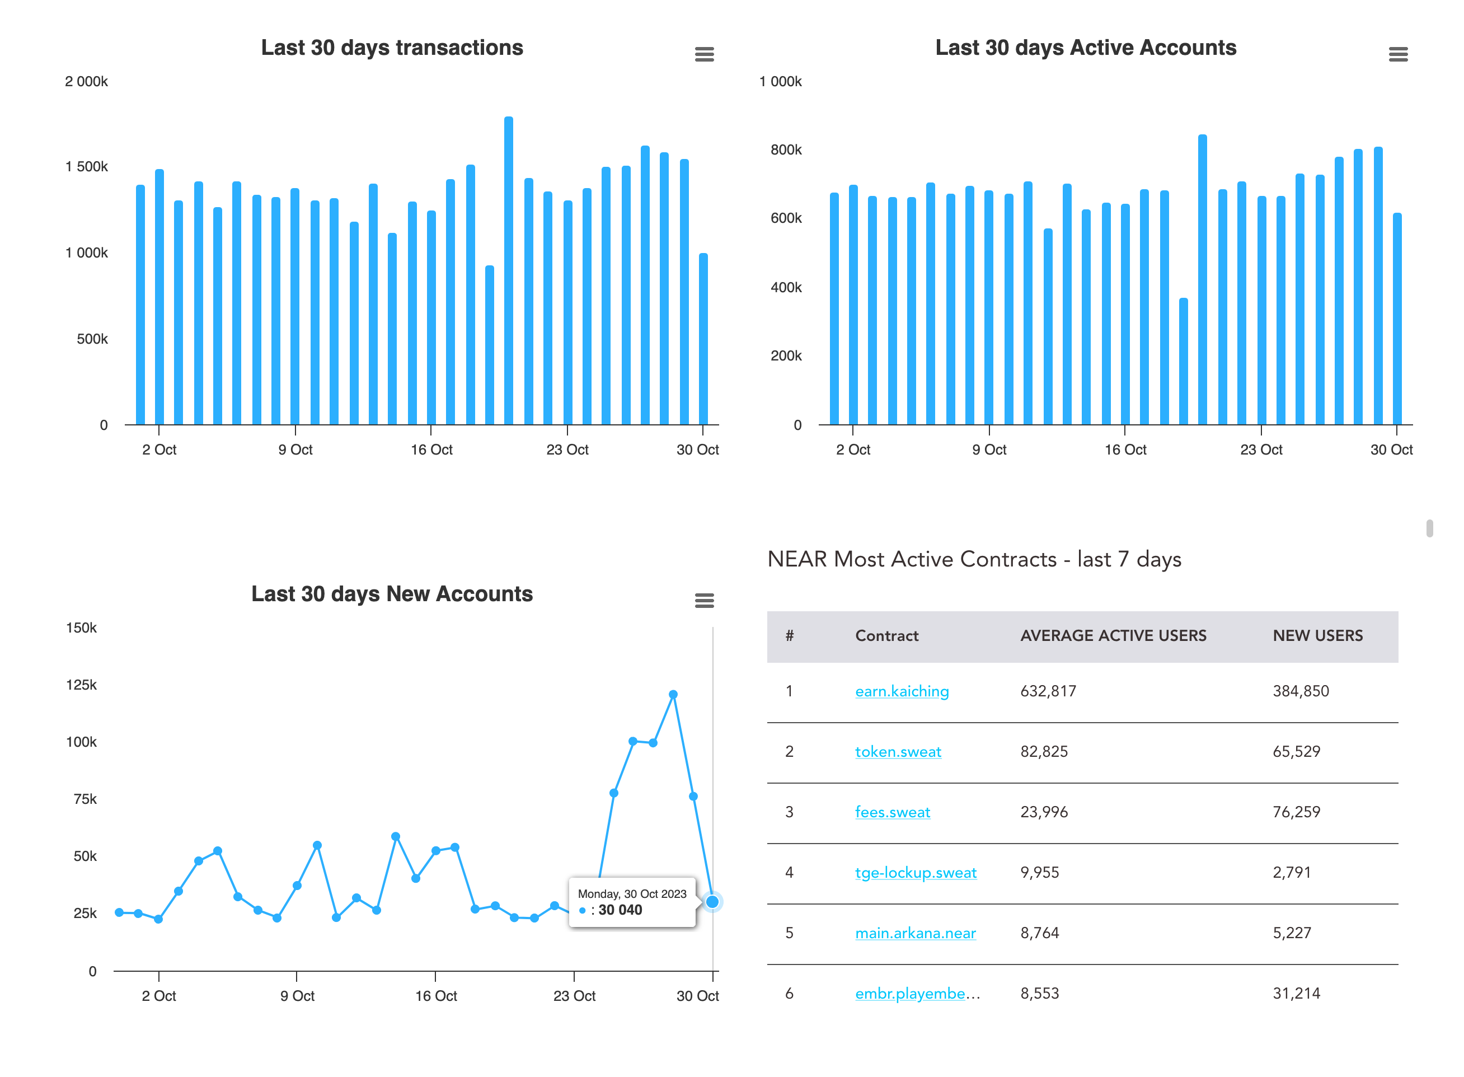Click the last bar in transactions chart
Screen dimensions: 1464x1077
click(x=703, y=339)
